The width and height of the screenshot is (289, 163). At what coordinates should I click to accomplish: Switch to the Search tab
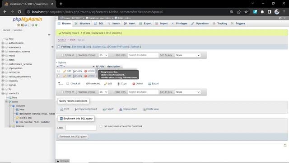114,24
